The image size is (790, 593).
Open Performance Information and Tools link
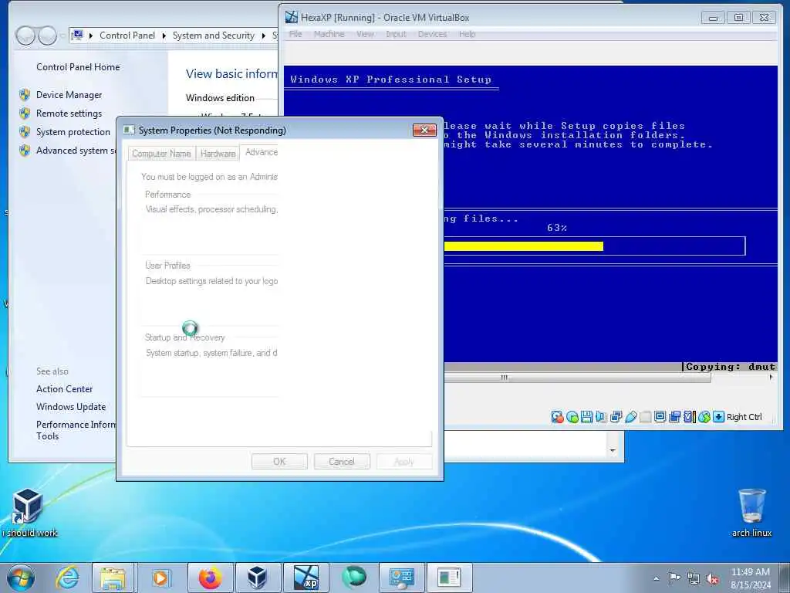pos(76,430)
